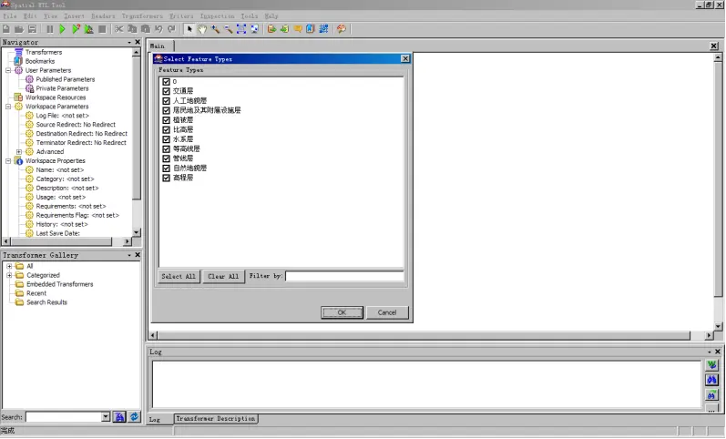Click the Save workspace disk icon
The width and height of the screenshot is (726, 439).
tap(32, 29)
